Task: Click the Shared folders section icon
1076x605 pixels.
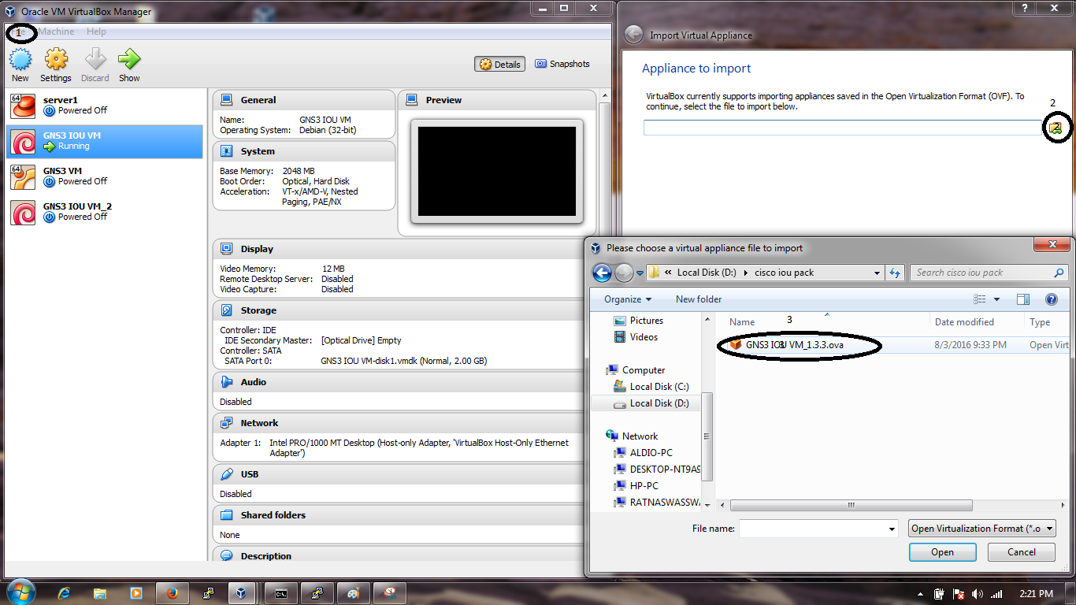Action: click(227, 515)
